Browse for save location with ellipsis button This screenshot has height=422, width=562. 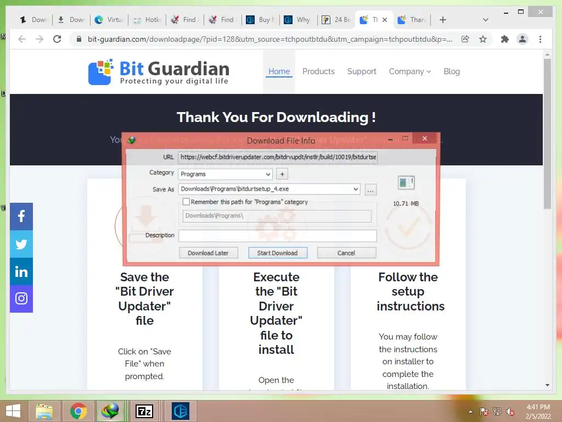370,190
